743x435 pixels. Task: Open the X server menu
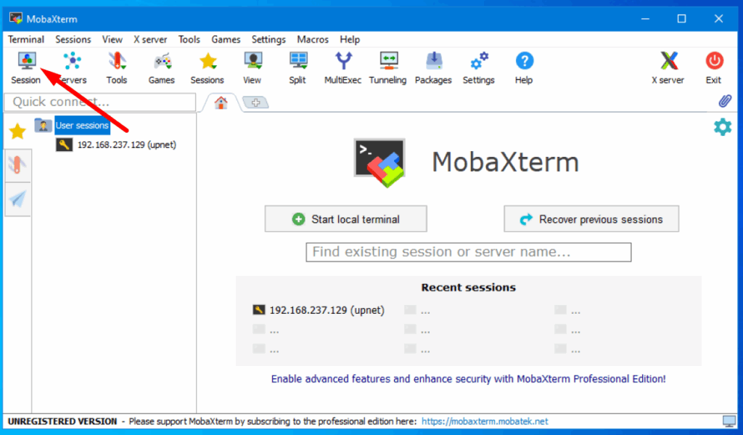click(150, 39)
